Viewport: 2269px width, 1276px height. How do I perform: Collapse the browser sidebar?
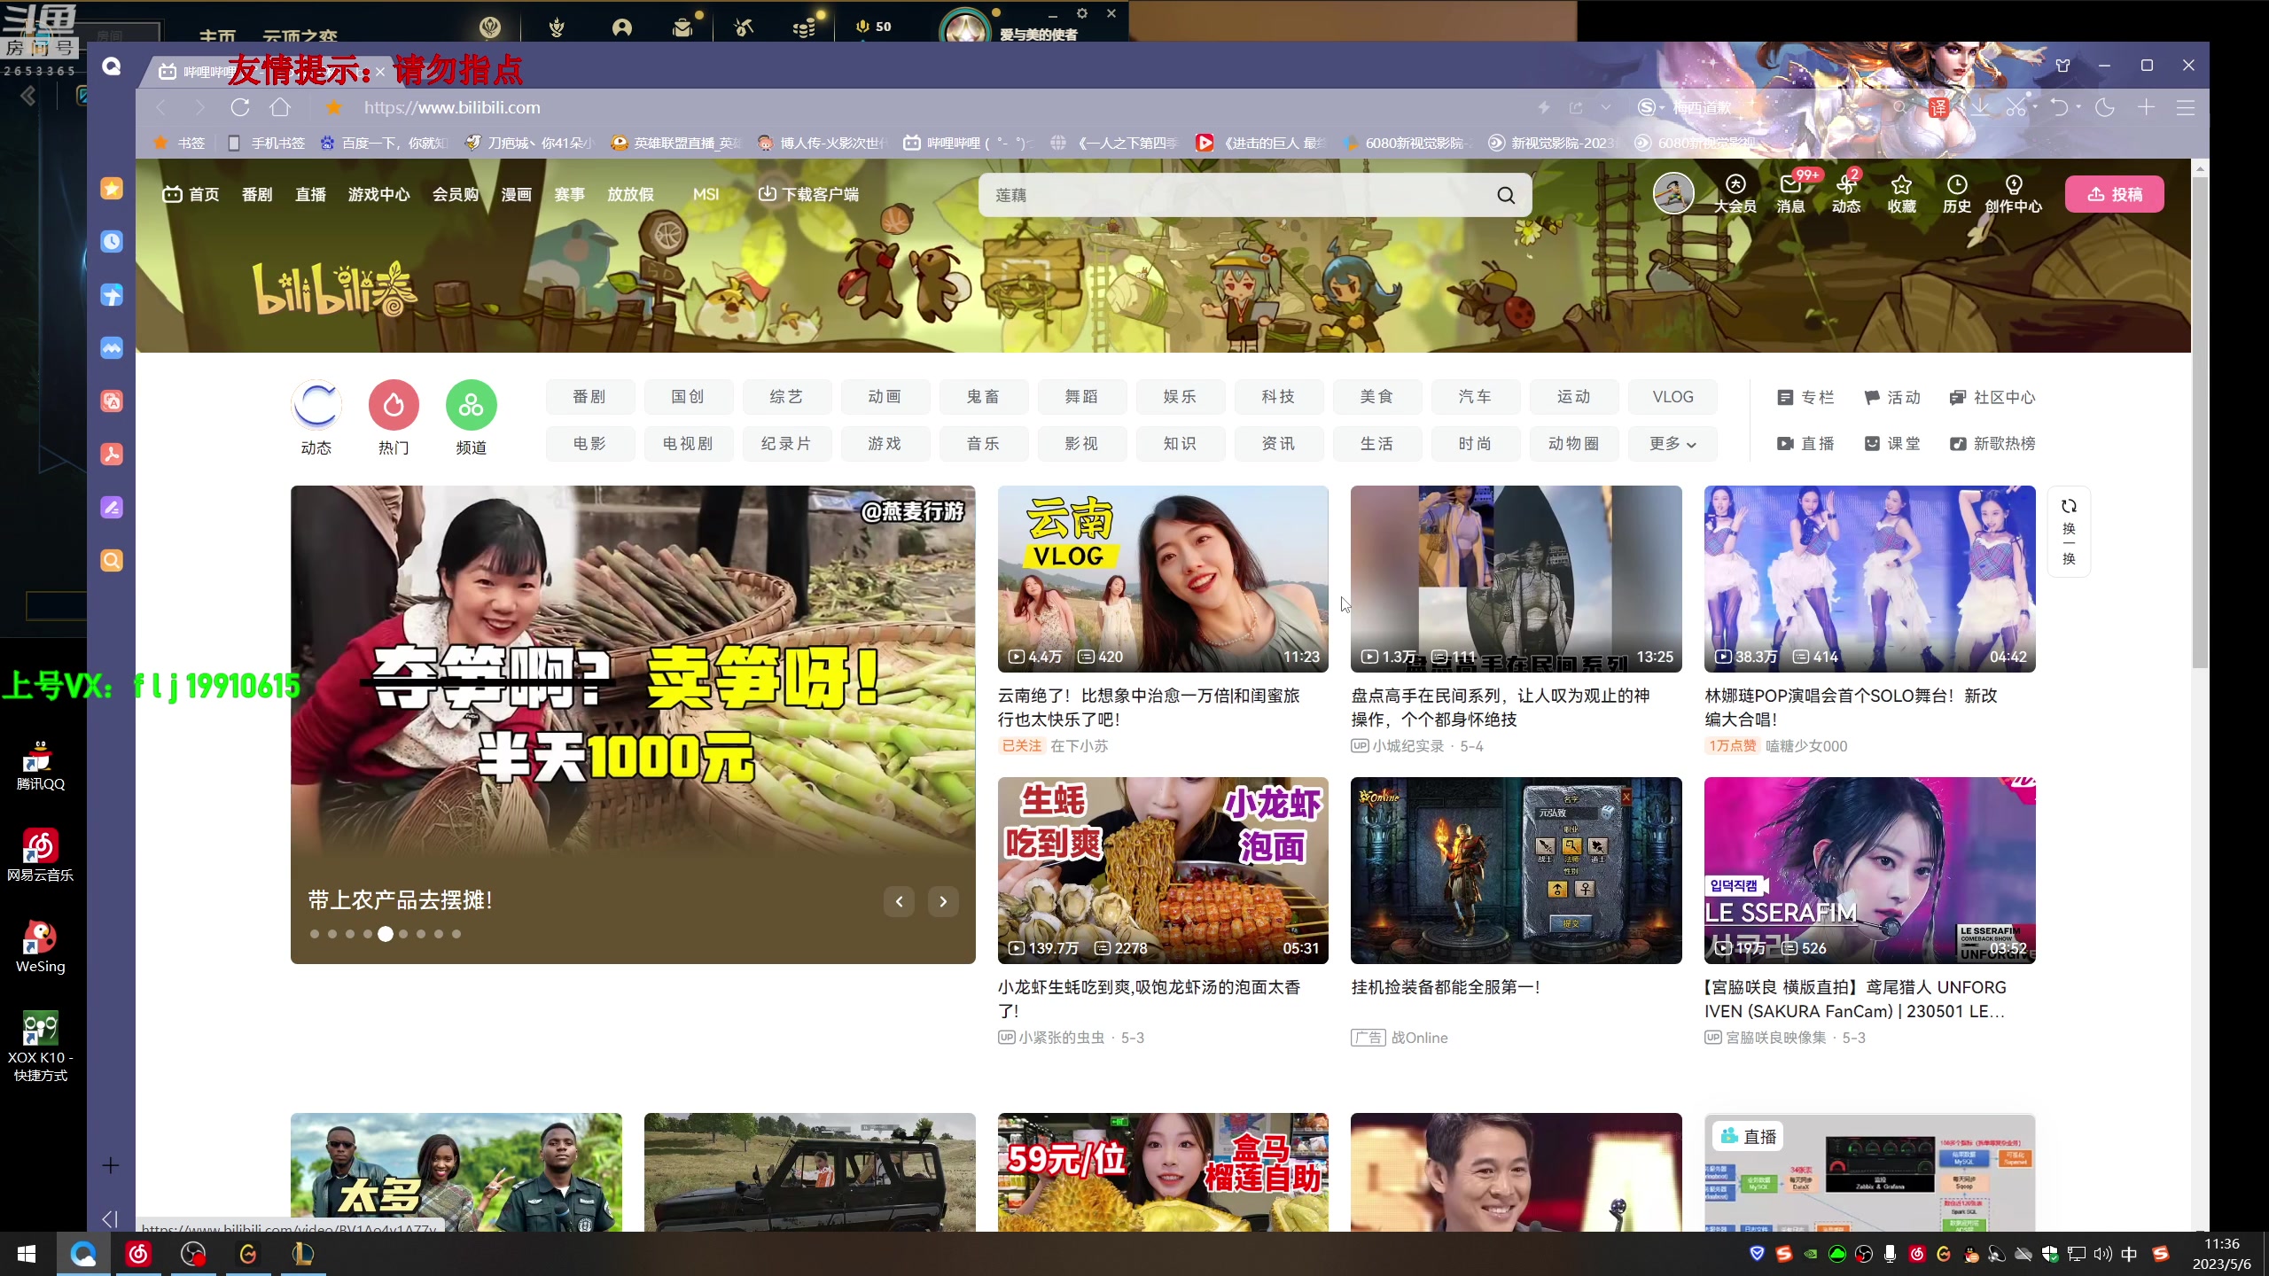tap(110, 1219)
